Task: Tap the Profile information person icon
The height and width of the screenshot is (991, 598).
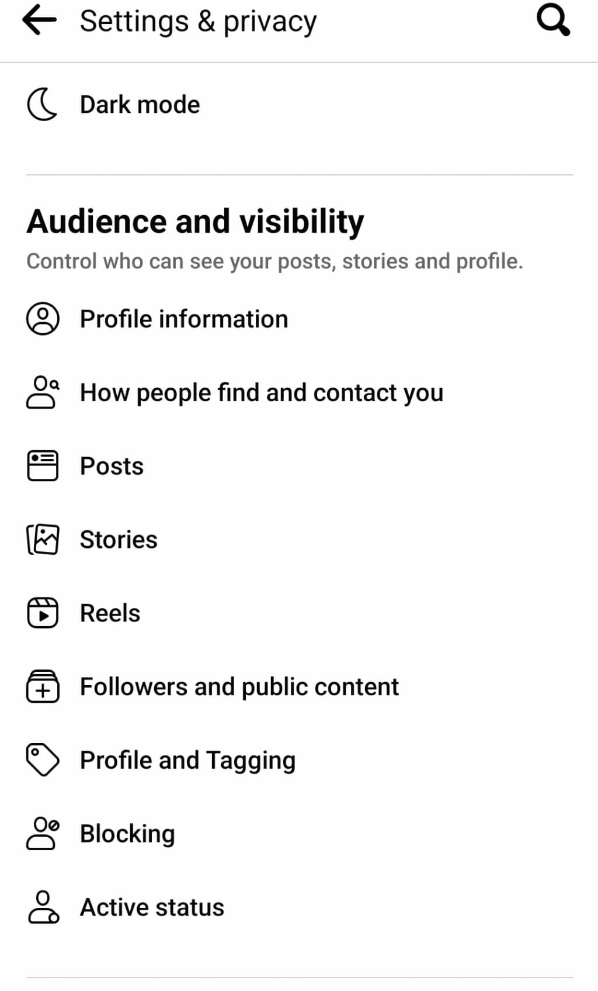Action: (43, 319)
